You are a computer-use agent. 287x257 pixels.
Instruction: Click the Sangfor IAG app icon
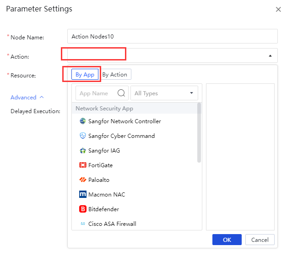tap(82, 151)
